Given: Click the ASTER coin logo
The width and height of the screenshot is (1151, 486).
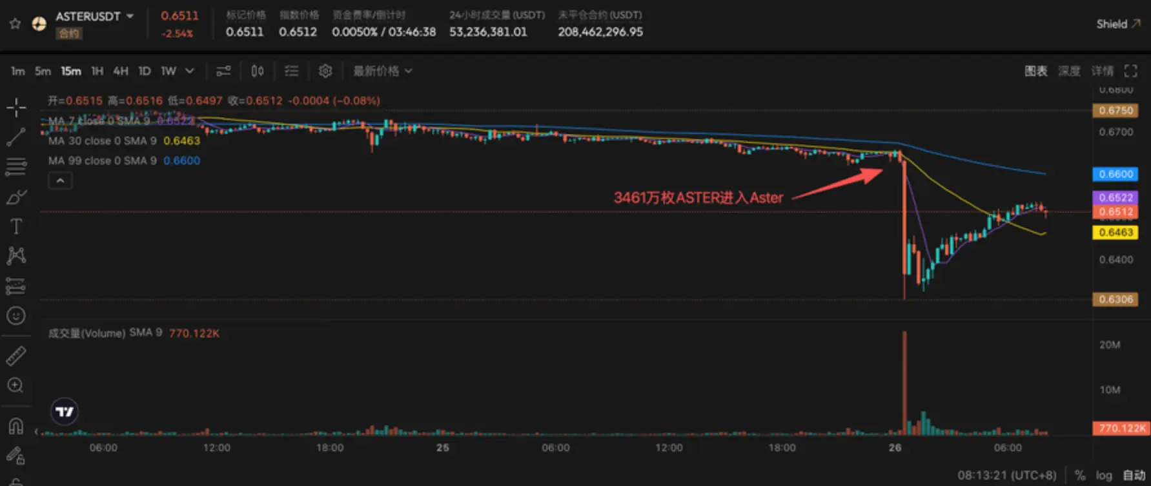Looking at the screenshot, I should pyautogui.click(x=39, y=24).
